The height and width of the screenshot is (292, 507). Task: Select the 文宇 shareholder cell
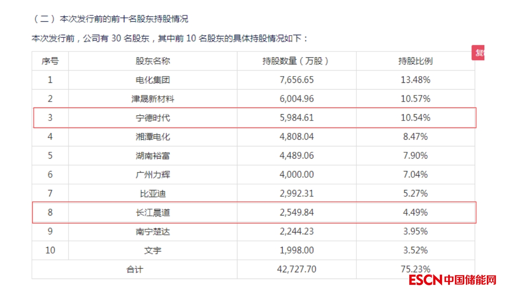153,251
